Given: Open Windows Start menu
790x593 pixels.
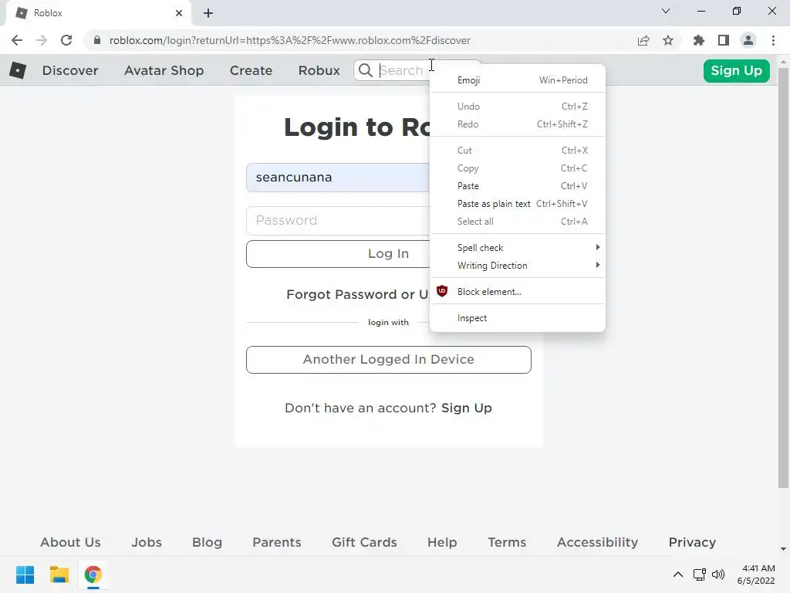Looking at the screenshot, I should pos(25,574).
